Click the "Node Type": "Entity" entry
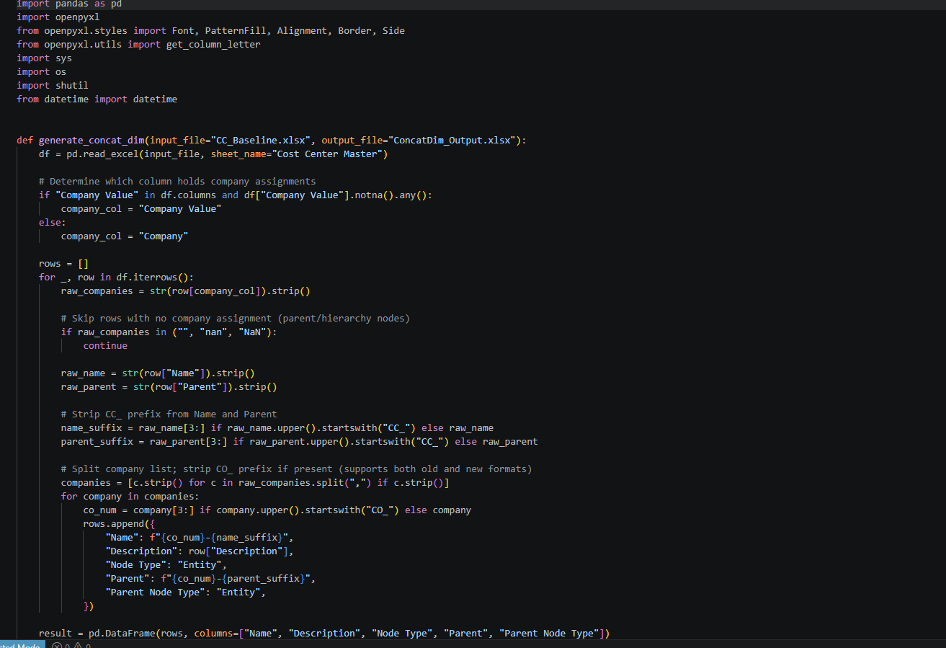Viewport: 946px width, 648px height. 166,565
